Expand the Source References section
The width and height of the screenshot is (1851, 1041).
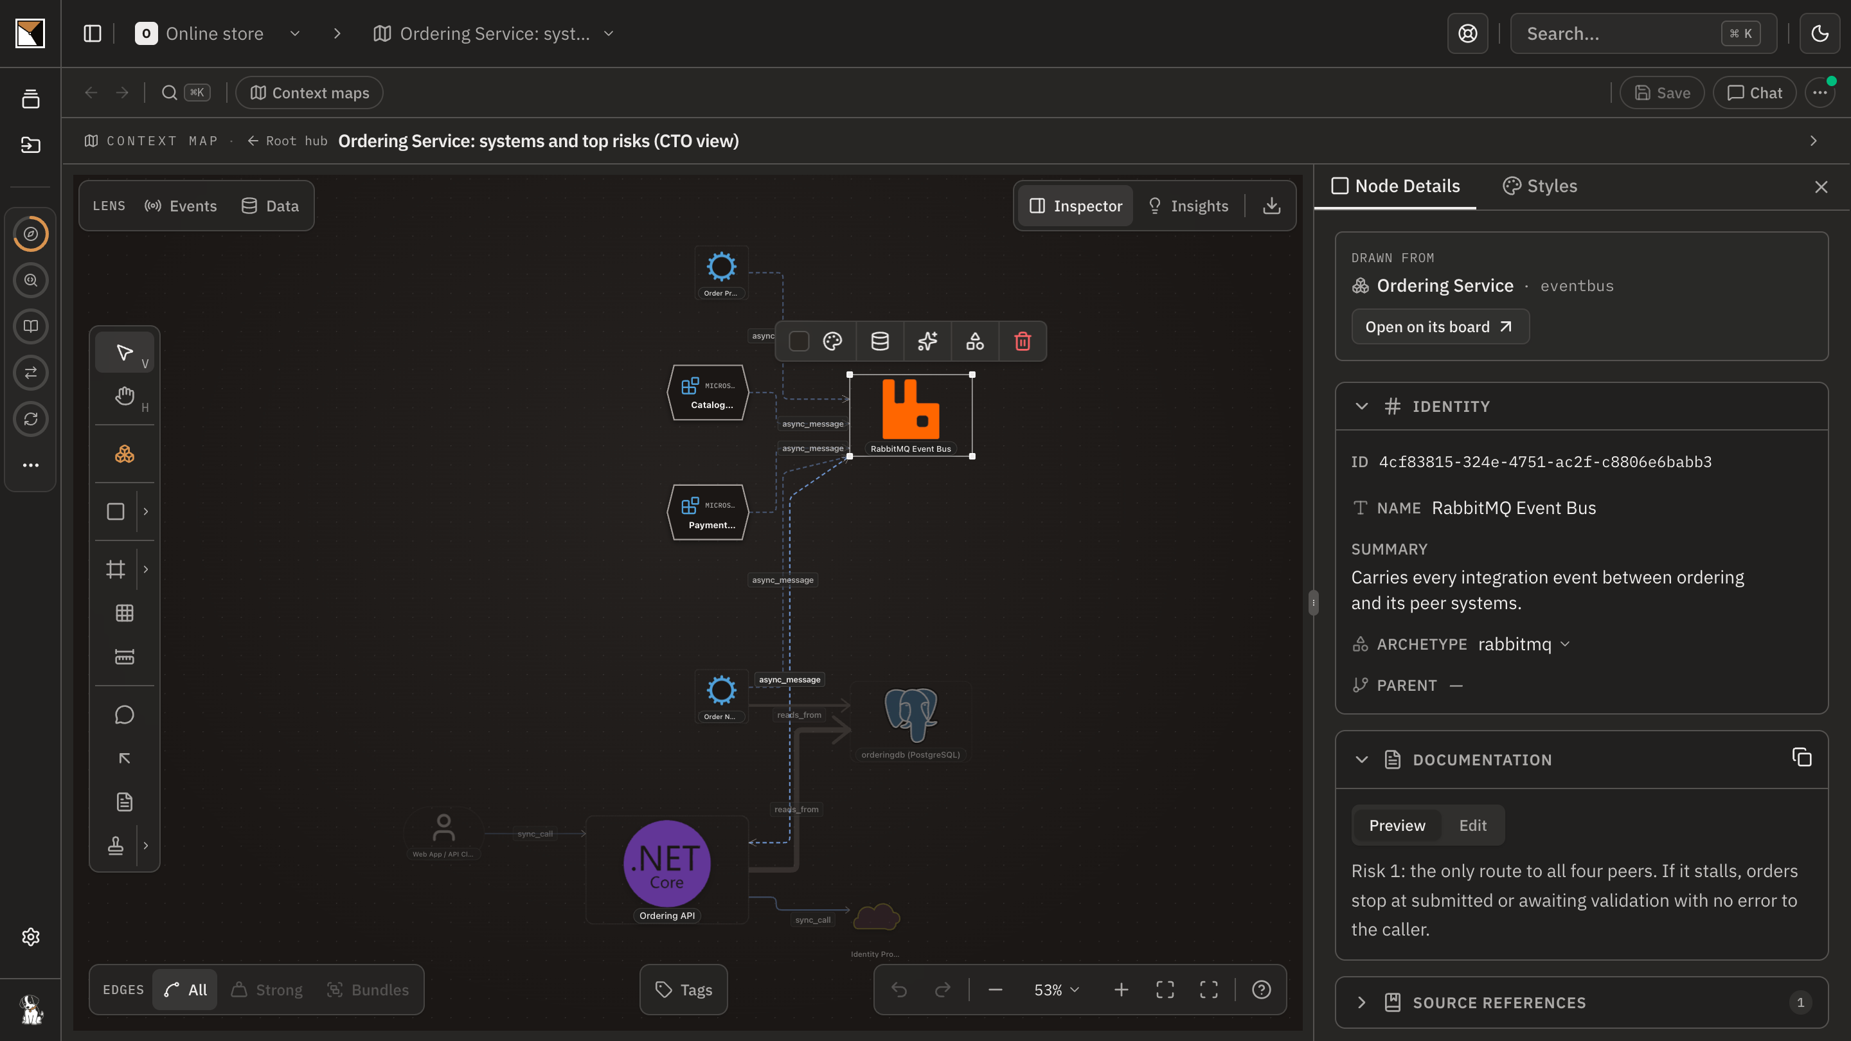1362,1002
